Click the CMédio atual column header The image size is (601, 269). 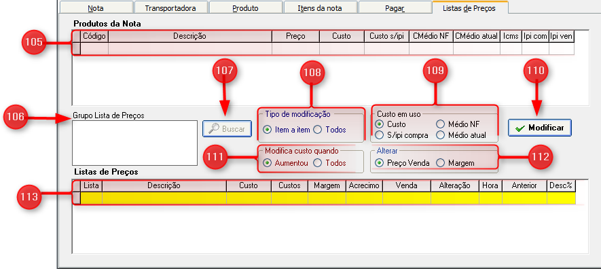pyautogui.click(x=477, y=36)
